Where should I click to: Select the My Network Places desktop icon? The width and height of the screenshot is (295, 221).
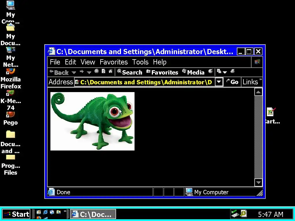click(11, 57)
